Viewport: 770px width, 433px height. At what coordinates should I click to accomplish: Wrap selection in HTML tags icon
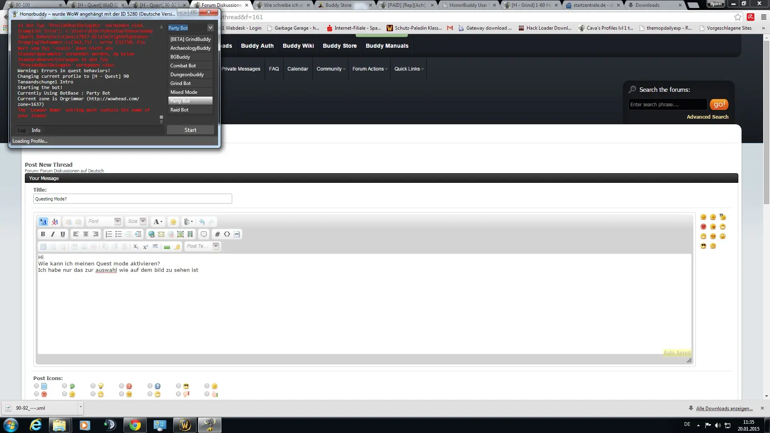coord(227,234)
